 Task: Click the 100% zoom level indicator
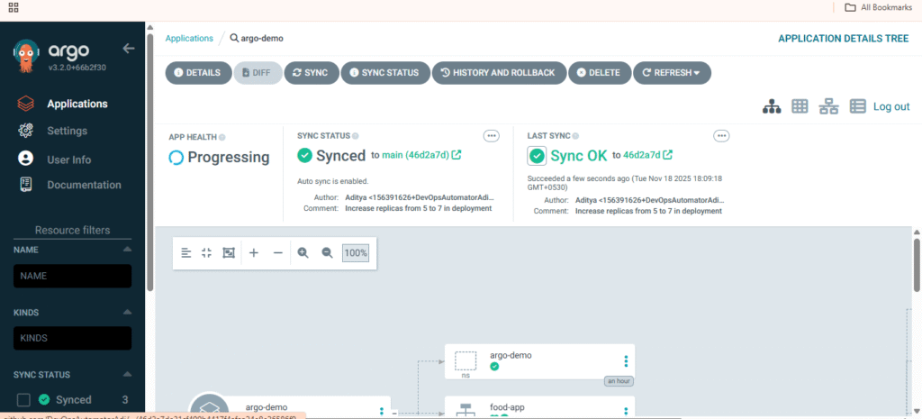click(356, 253)
